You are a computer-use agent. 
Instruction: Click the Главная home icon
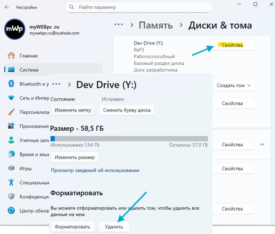(11, 55)
